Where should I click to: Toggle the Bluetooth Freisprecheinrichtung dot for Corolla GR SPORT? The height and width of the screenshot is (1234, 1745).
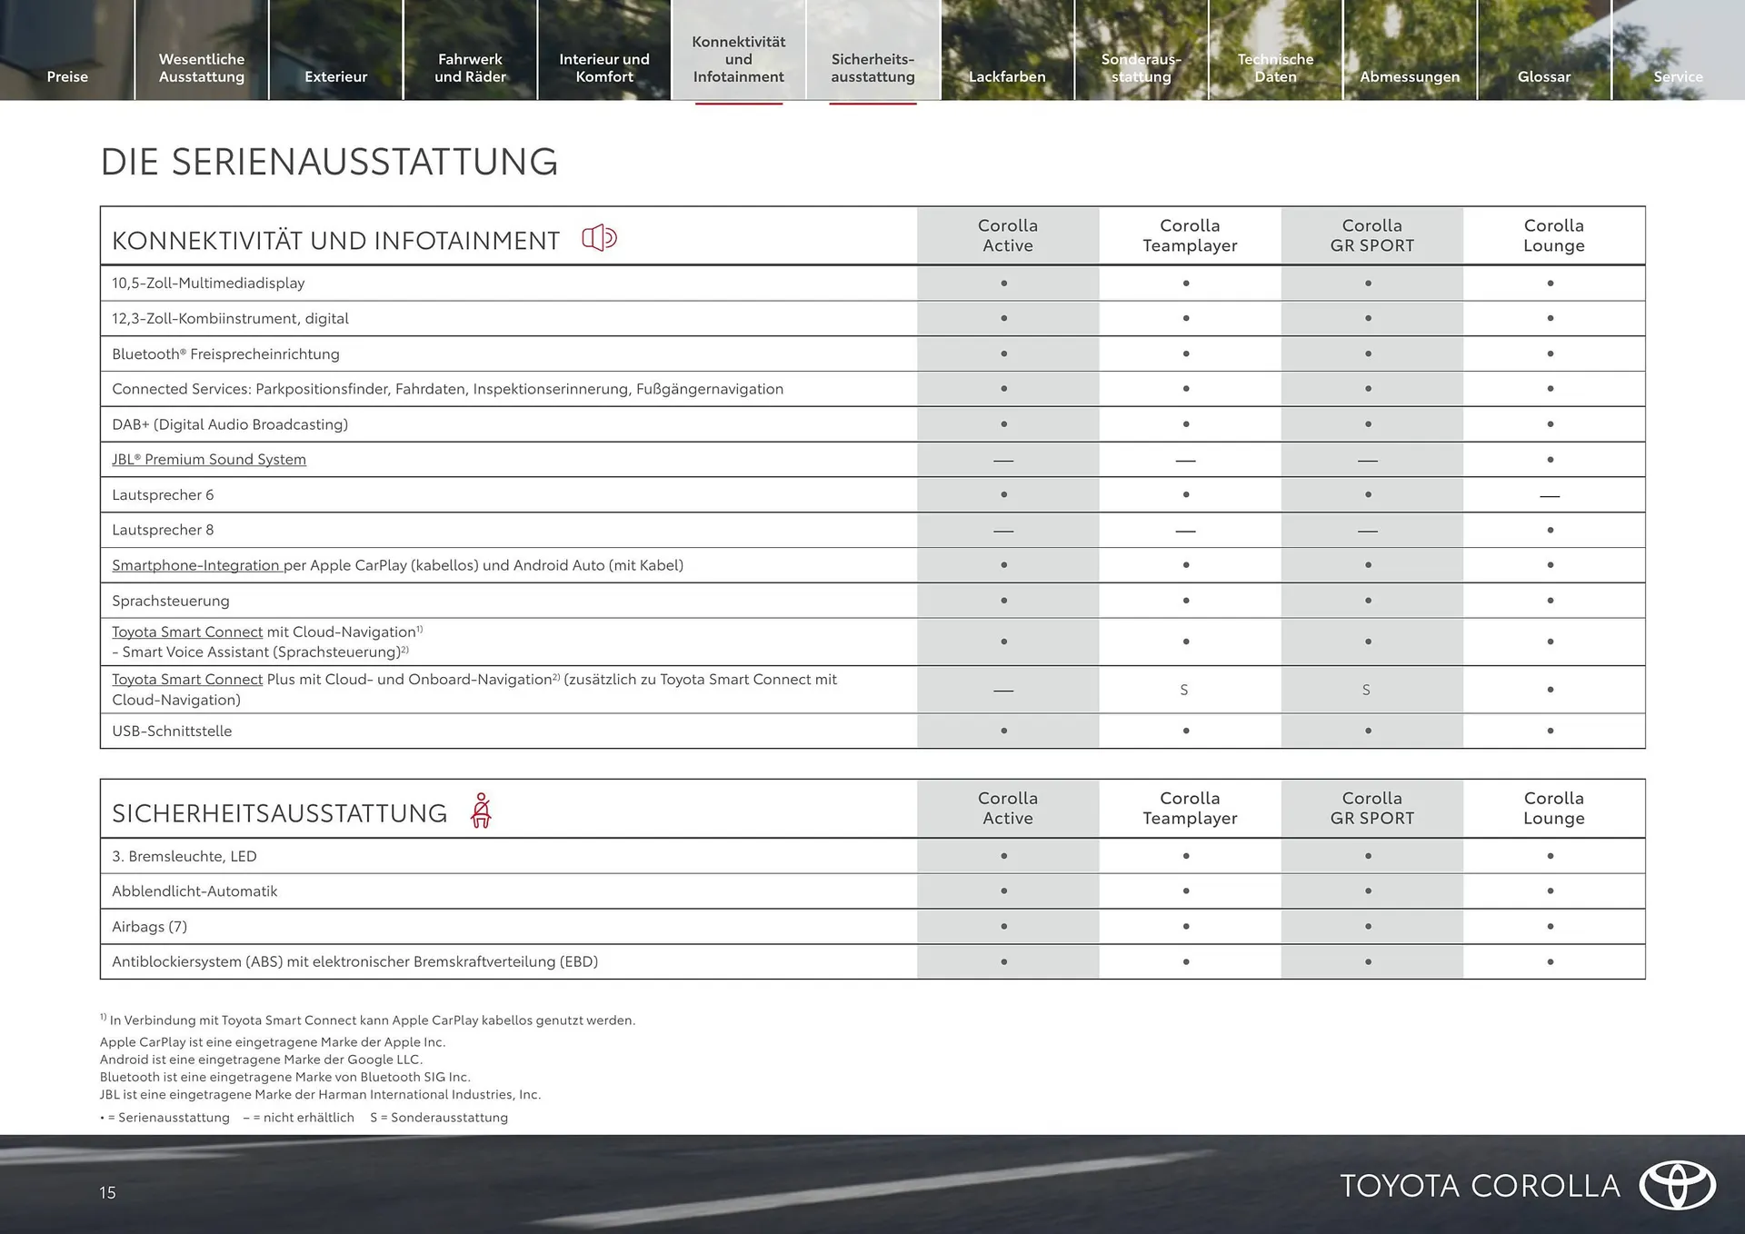click(1367, 353)
